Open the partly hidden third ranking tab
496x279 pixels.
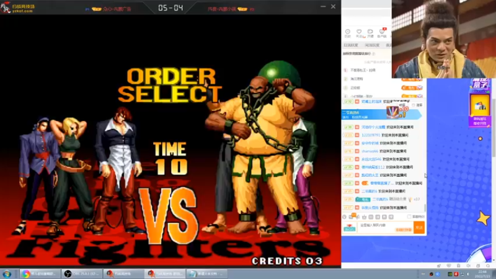coord(389,45)
